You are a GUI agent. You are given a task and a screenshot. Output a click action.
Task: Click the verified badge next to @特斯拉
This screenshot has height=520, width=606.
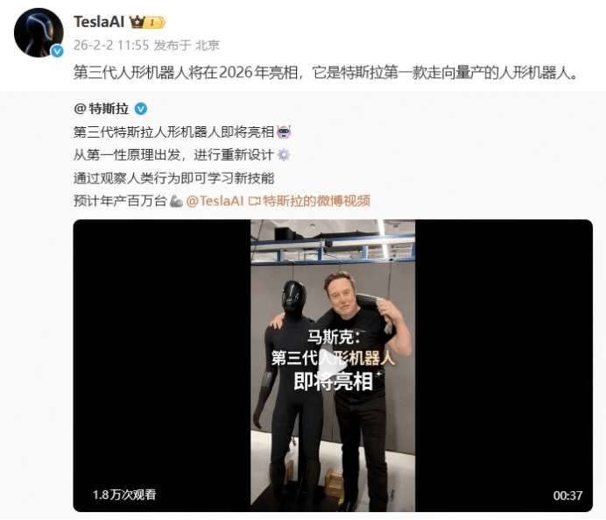coord(141,109)
